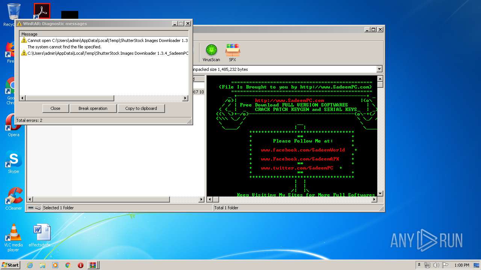Open the archive path dropdown arrow
The image size is (481, 270).
tap(379, 69)
